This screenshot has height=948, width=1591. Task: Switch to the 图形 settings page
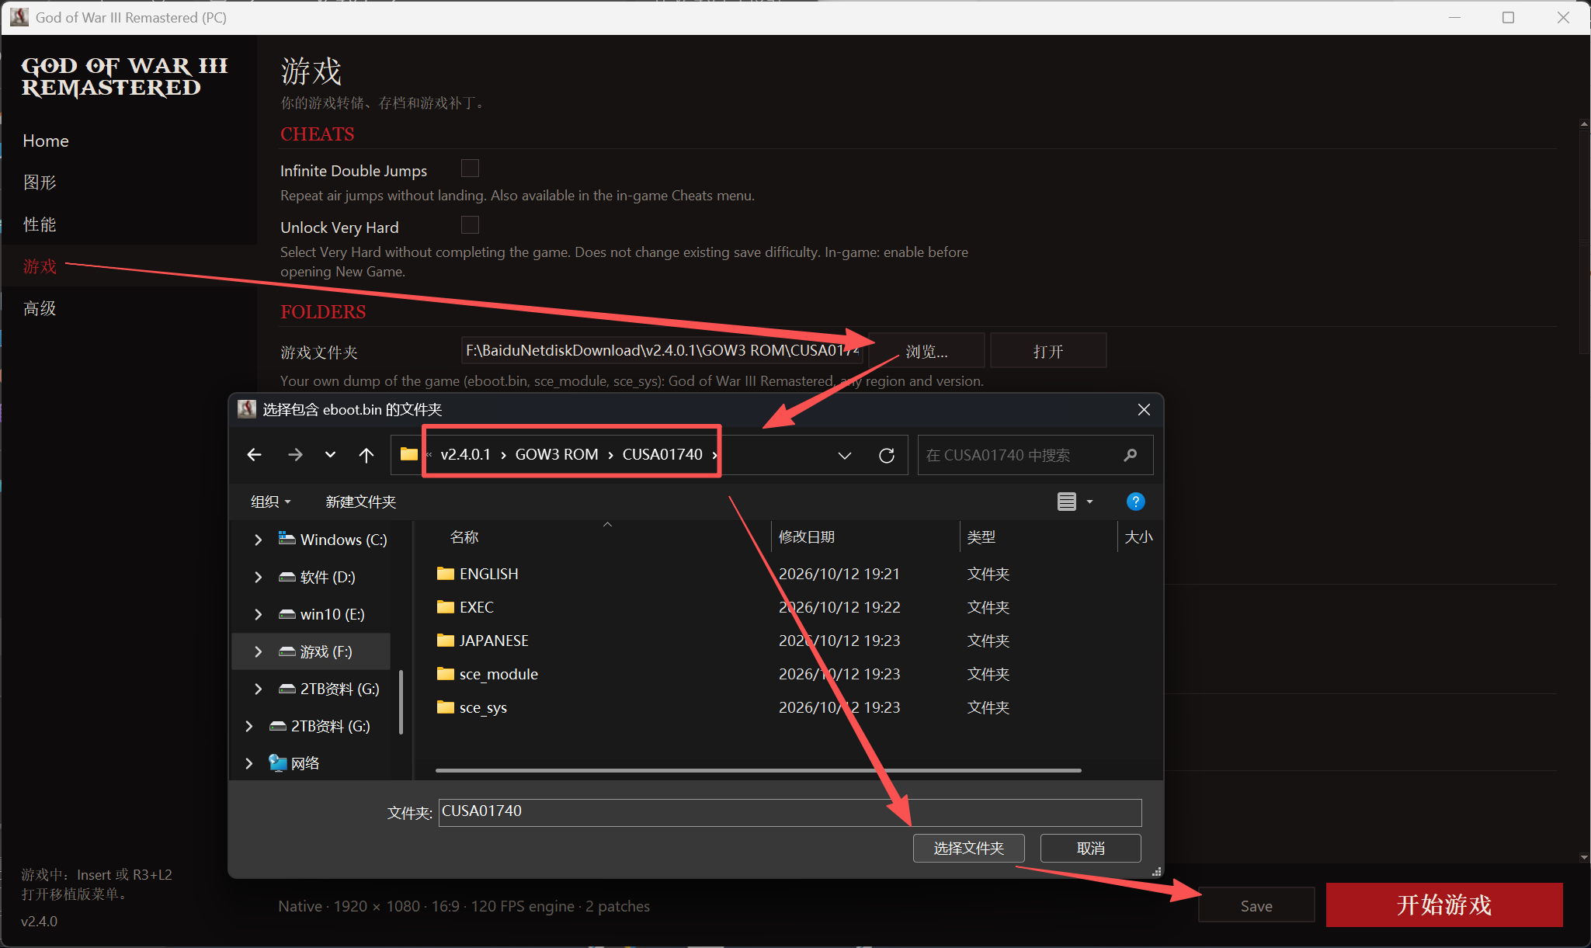40,182
